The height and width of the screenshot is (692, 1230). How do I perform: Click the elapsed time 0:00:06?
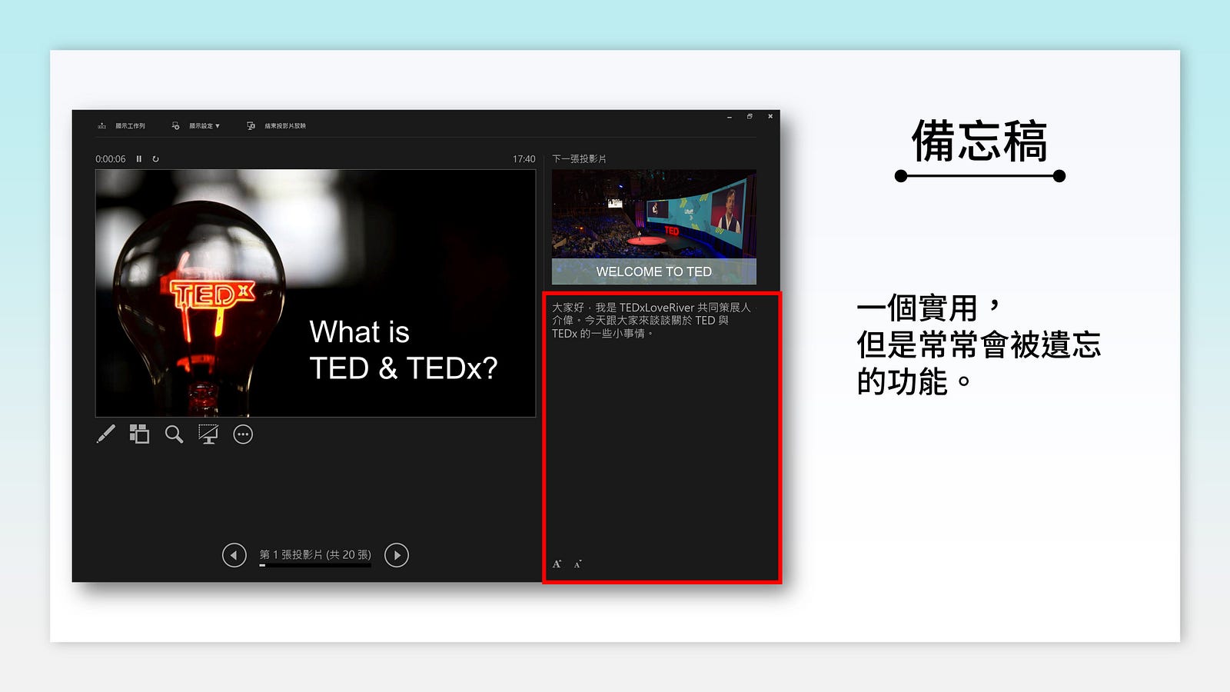point(111,159)
